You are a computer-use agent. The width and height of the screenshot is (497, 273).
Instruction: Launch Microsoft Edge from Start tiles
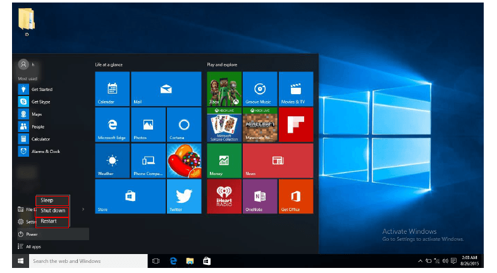(x=112, y=124)
